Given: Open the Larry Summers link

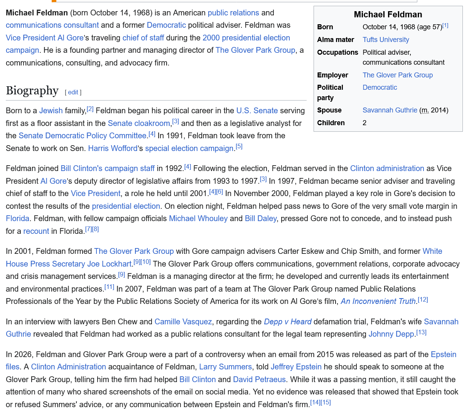Looking at the screenshot, I should pos(225,367).
